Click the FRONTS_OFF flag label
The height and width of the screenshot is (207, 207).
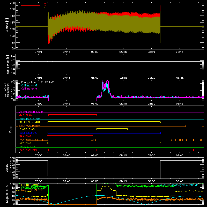pyautogui.click(x=27, y=147)
